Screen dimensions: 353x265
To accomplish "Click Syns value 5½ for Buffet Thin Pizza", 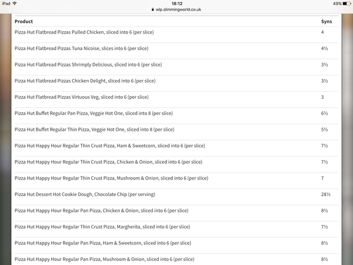I will (324, 130).
